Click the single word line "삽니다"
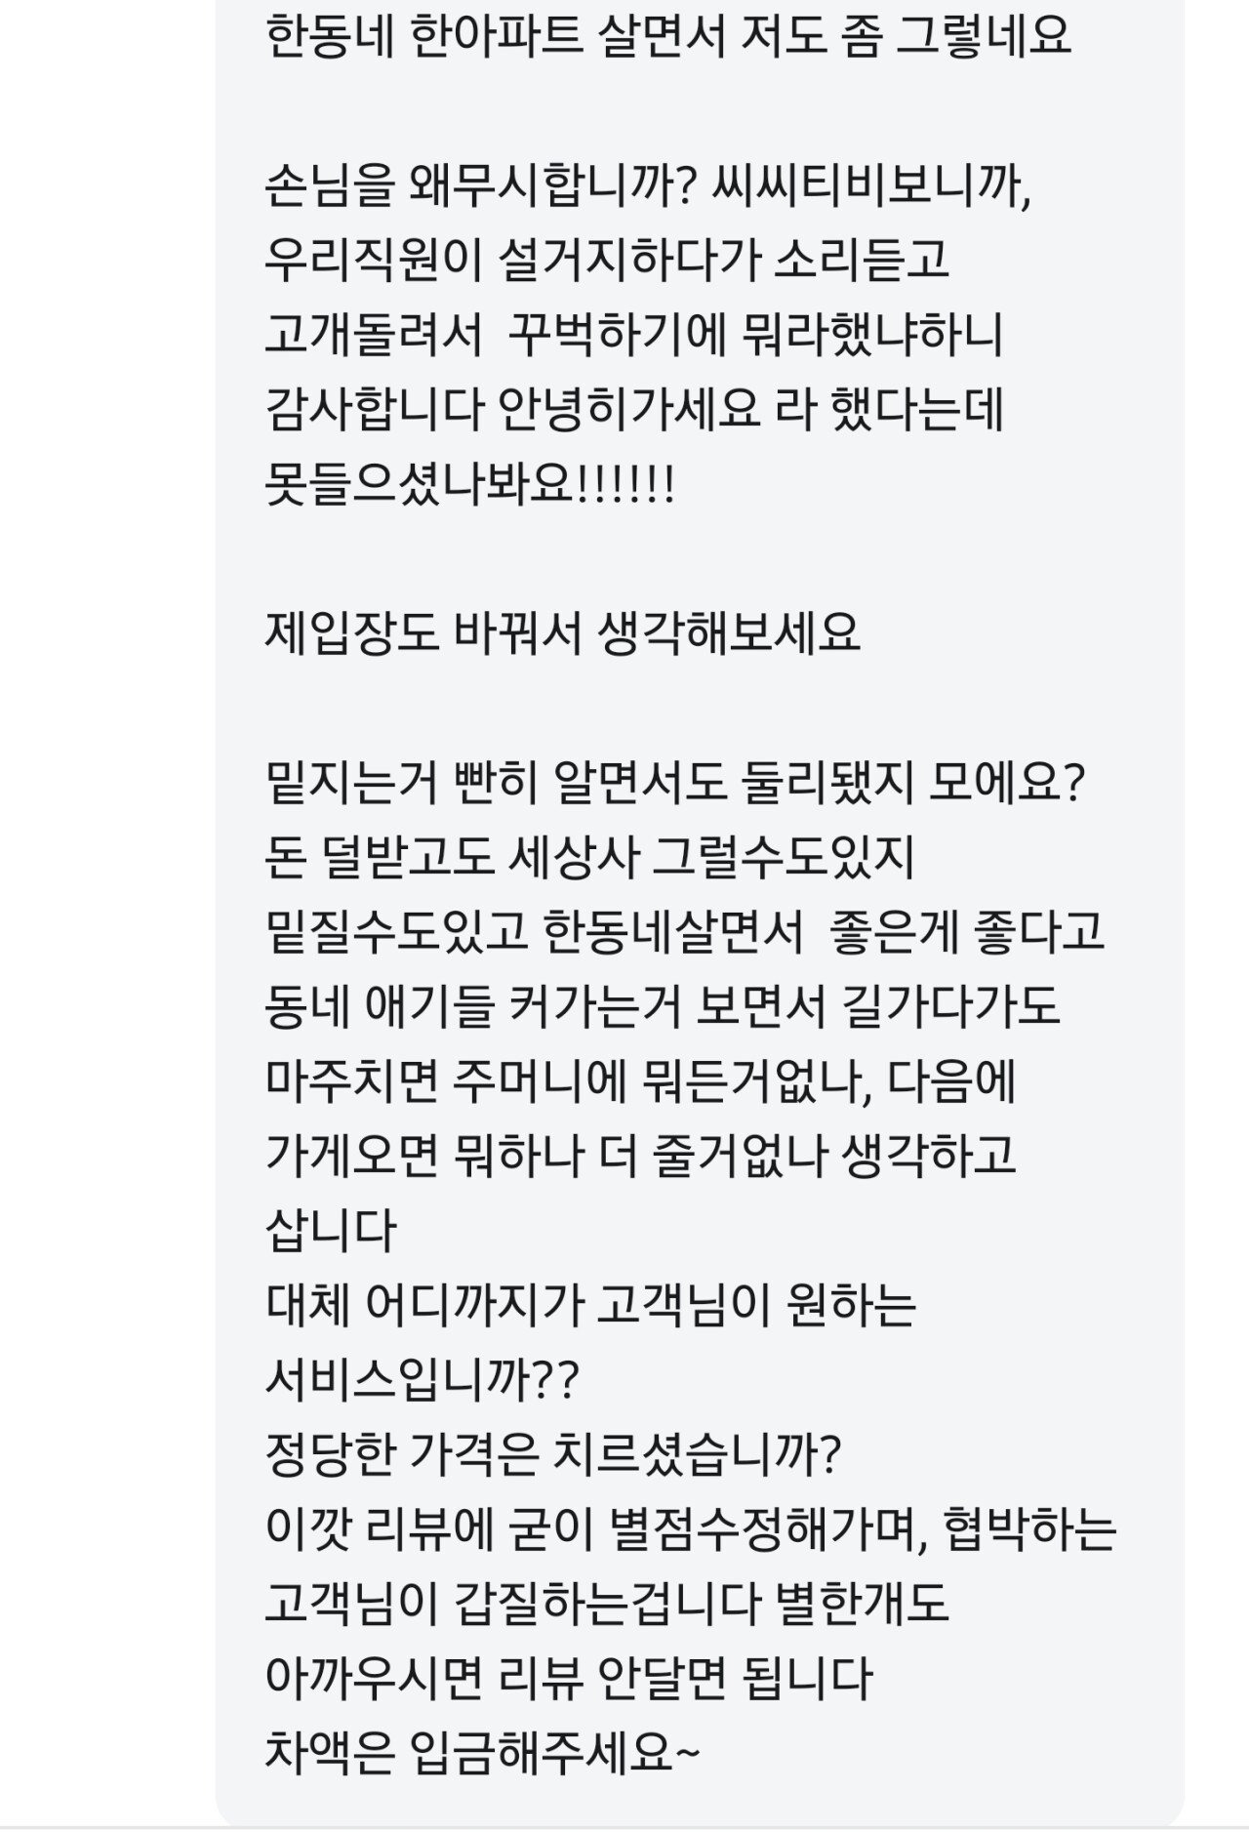The height and width of the screenshot is (1832, 1249). (331, 1231)
